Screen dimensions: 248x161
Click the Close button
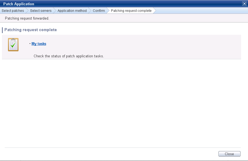click(x=229, y=154)
